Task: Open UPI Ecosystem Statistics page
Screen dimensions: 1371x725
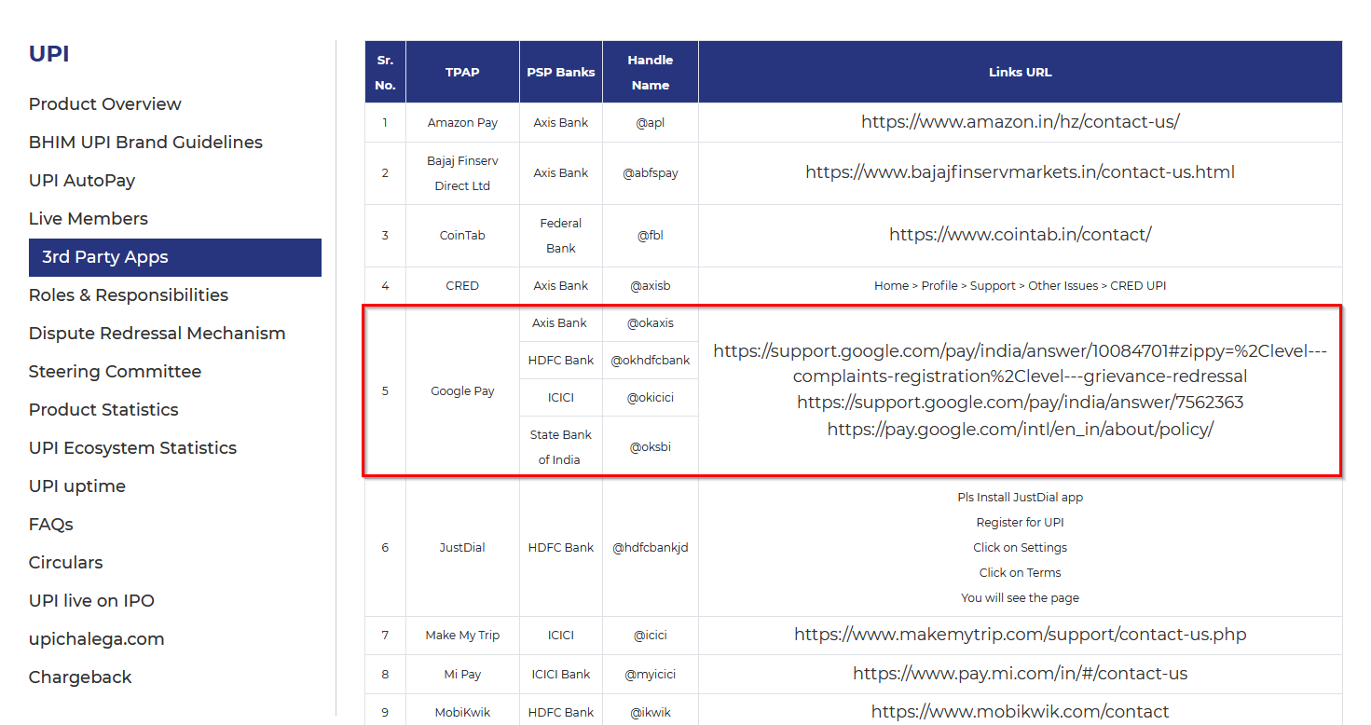Action: pos(132,448)
